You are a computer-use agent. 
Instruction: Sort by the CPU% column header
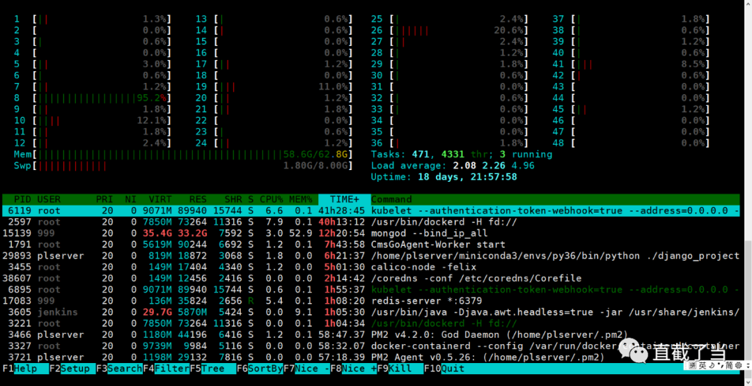[x=272, y=199]
